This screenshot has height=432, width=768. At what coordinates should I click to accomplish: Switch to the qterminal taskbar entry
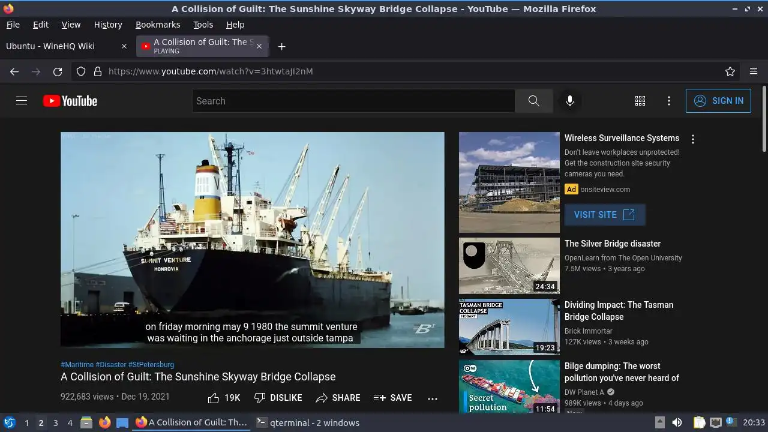click(308, 422)
